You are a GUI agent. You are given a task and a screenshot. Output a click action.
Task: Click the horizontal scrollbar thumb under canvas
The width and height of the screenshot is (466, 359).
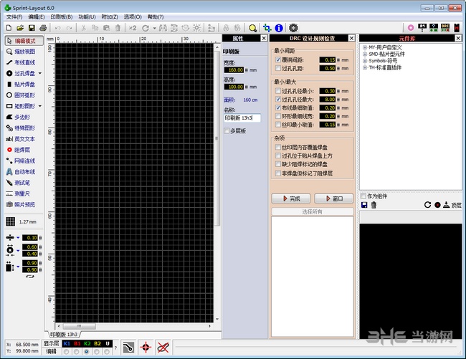[x=80, y=326]
